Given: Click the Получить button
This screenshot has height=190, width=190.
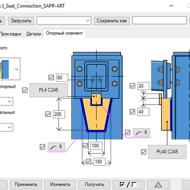Looking at the screenshot, I should 95,184.
